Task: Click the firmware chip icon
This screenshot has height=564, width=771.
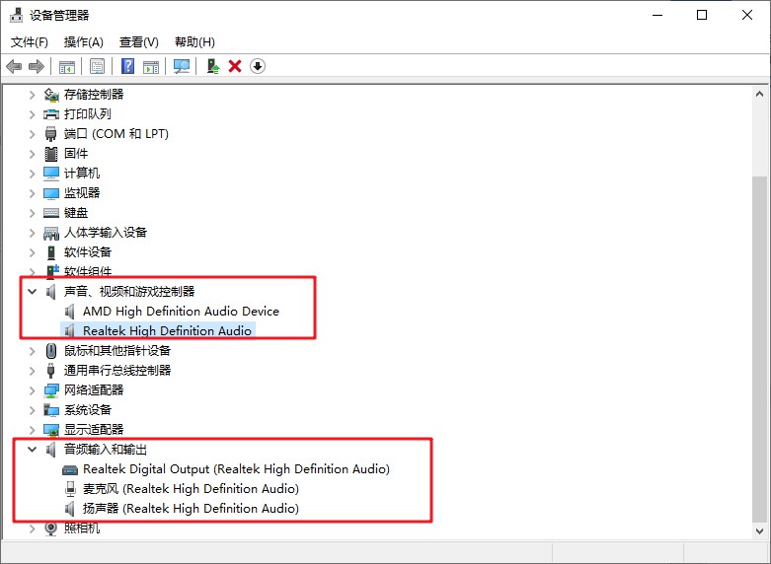Action: click(x=51, y=154)
